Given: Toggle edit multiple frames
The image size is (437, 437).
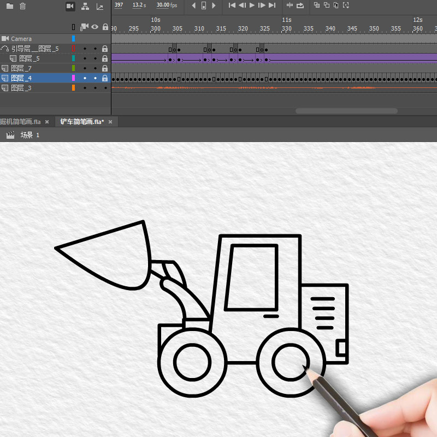Looking at the screenshot, I should [x=336, y=5].
